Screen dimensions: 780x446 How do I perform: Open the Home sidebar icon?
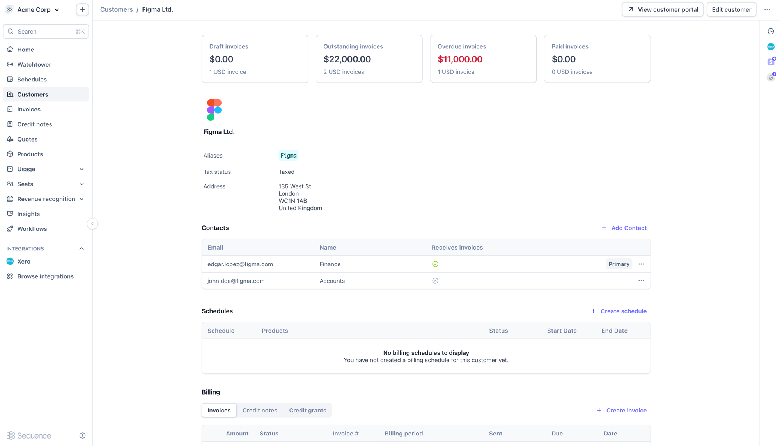click(x=10, y=50)
